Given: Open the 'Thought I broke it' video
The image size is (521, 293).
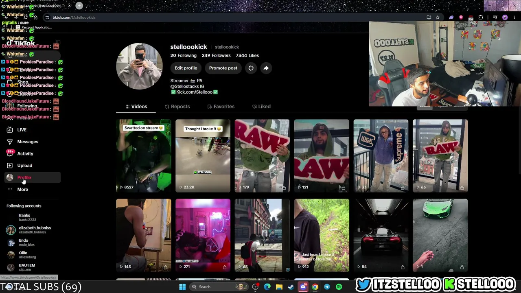Looking at the screenshot, I should click(203, 155).
